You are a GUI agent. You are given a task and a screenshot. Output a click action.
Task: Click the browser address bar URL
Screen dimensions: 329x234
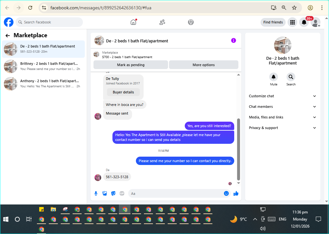coord(101,8)
